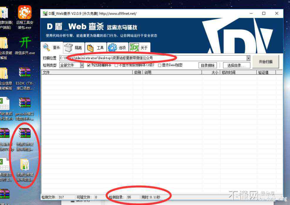This screenshot has height=205, width=290.
Task: Click the briefcase icon on 工具 tab
Action: pos(90,48)
